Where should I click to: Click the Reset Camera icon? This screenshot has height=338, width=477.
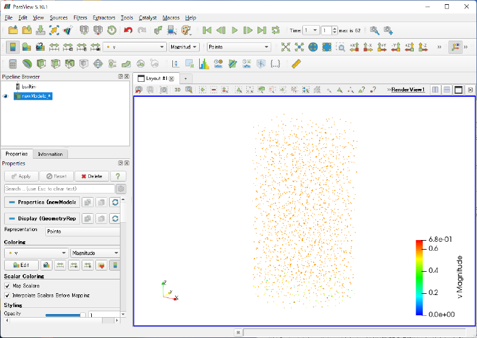point(286,47)
